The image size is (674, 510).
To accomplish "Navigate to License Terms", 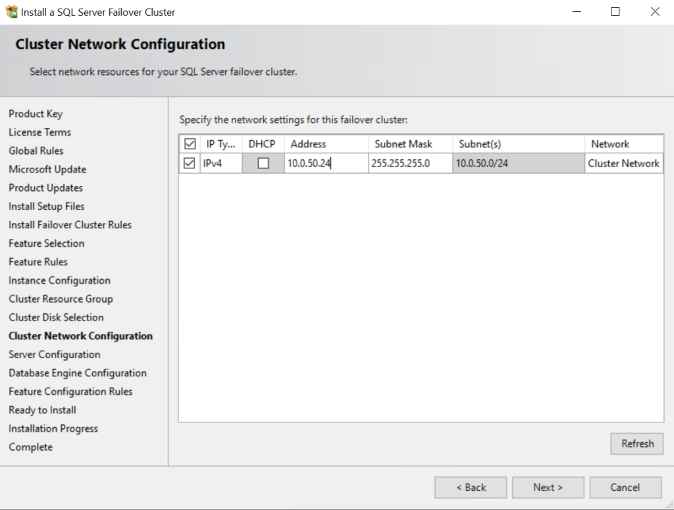I will click(x=39, y=132).
